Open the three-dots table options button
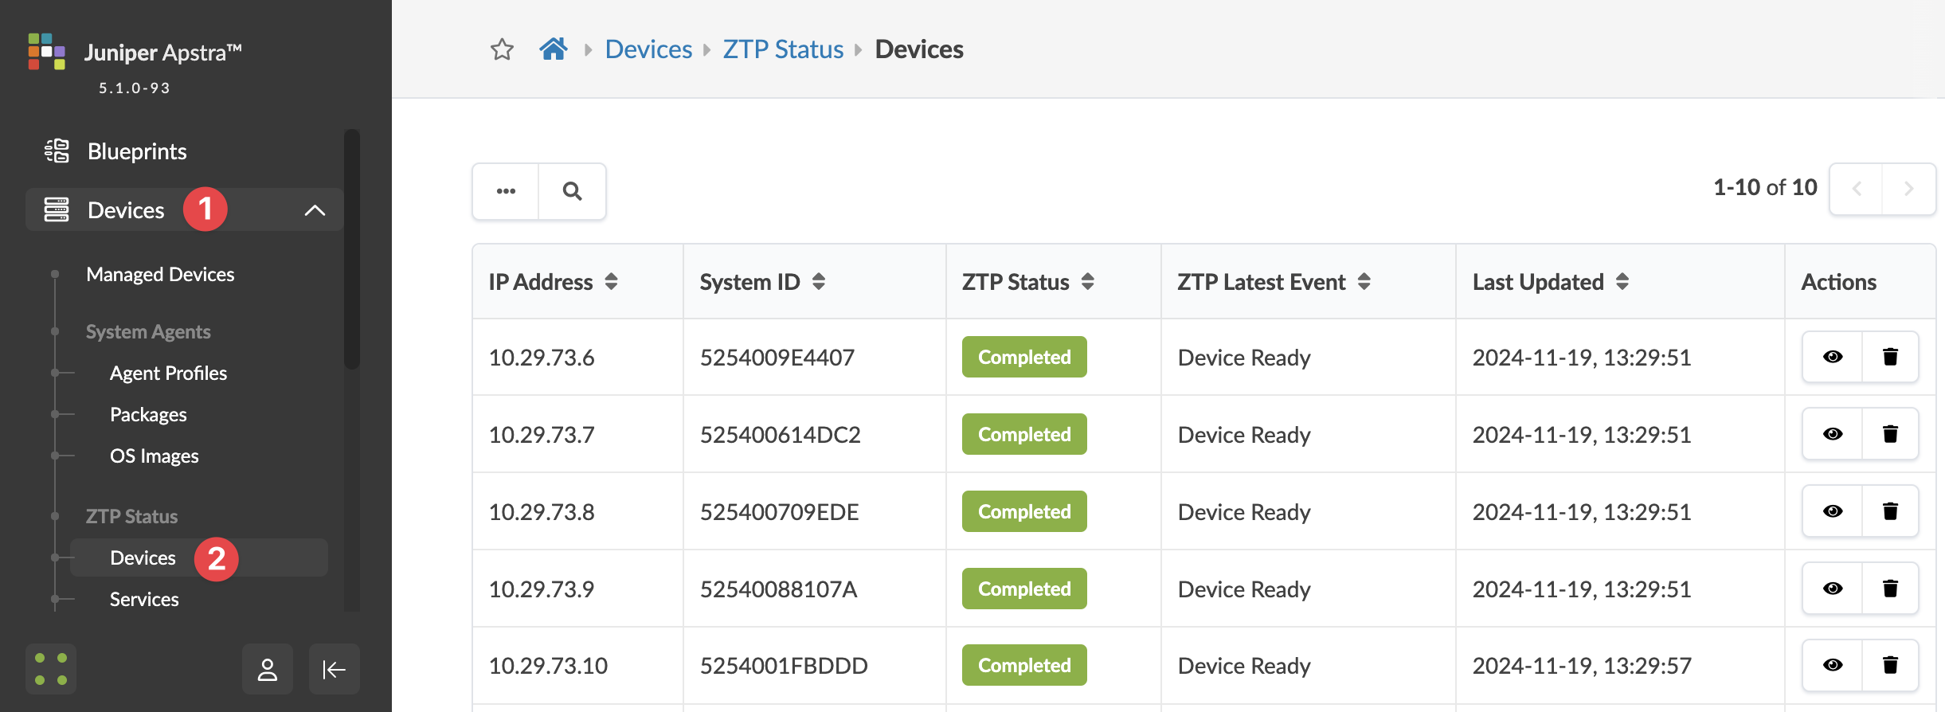 506,191
